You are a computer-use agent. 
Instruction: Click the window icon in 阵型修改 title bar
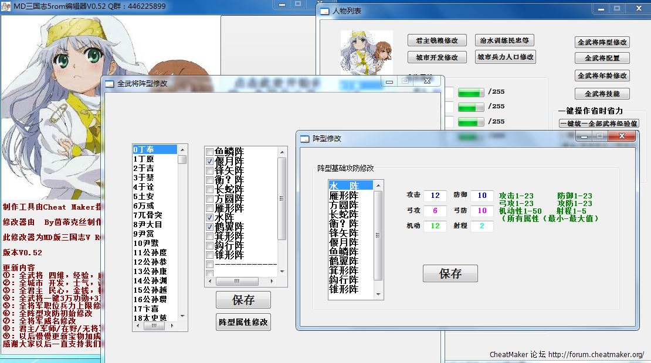pos(305,139)
